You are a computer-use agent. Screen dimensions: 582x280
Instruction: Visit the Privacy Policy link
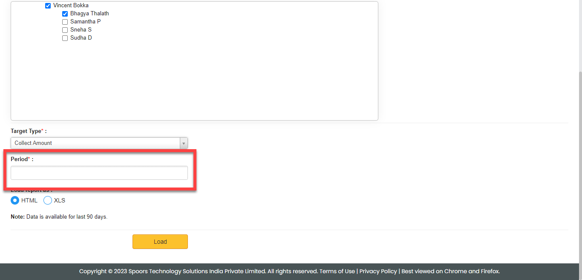pos(378,271)
